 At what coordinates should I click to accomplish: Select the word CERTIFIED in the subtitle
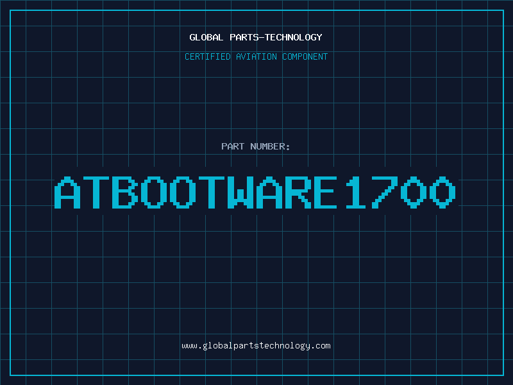(x=208, y=56)
